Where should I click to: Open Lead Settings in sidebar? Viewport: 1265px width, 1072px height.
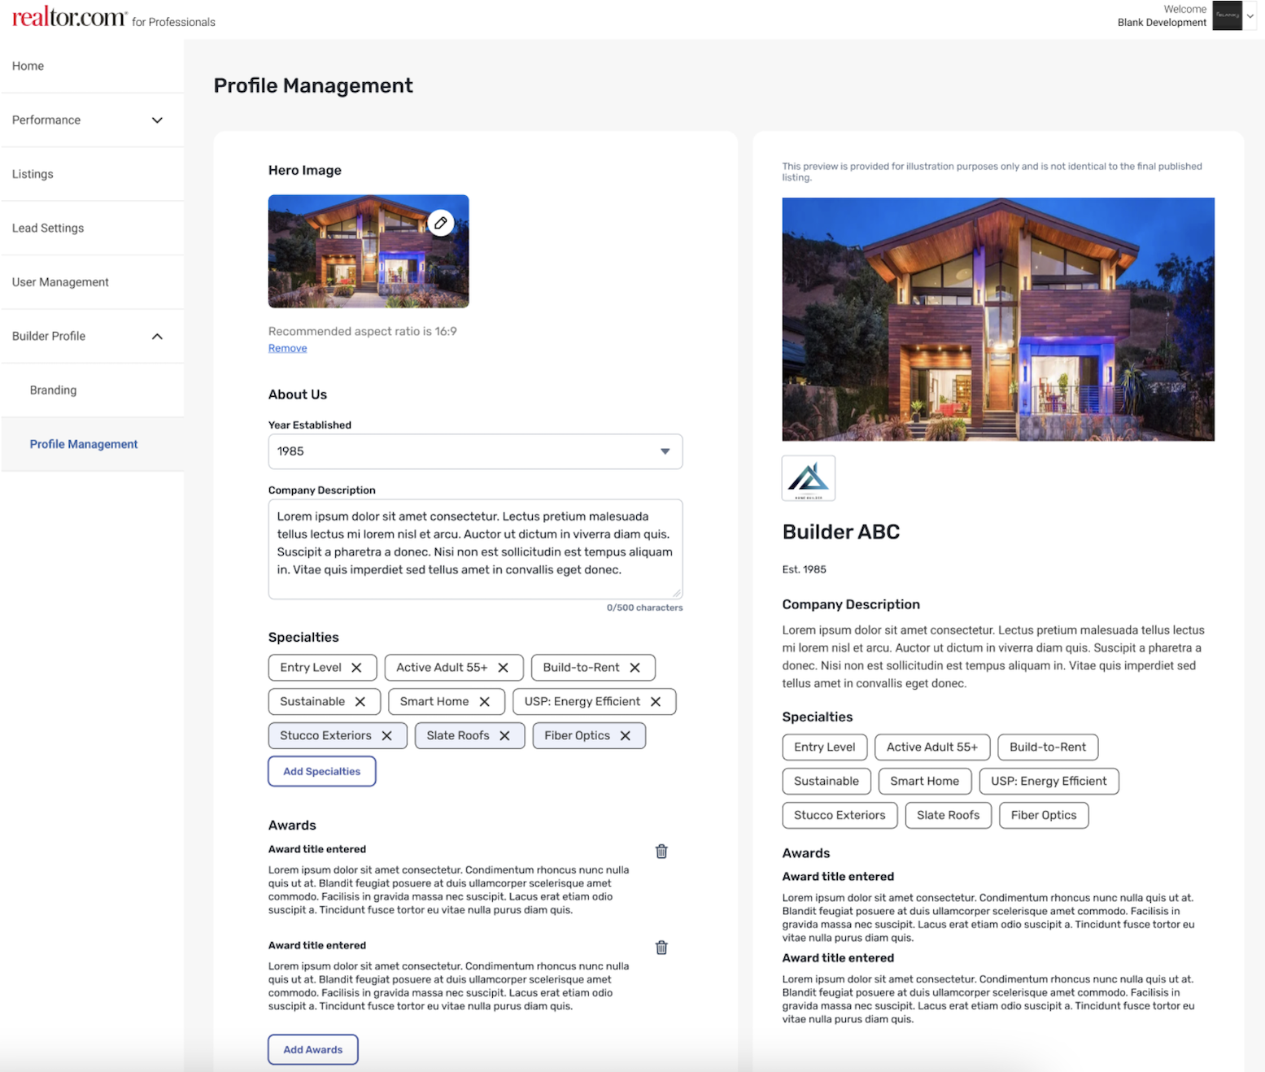tap(92, 228)
